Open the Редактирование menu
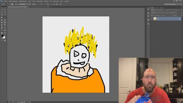 coord(13,1)
